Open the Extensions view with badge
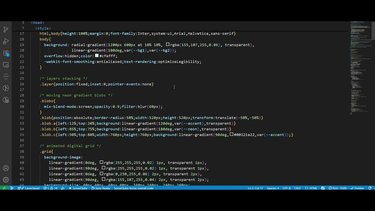 [x=6, y=53]
